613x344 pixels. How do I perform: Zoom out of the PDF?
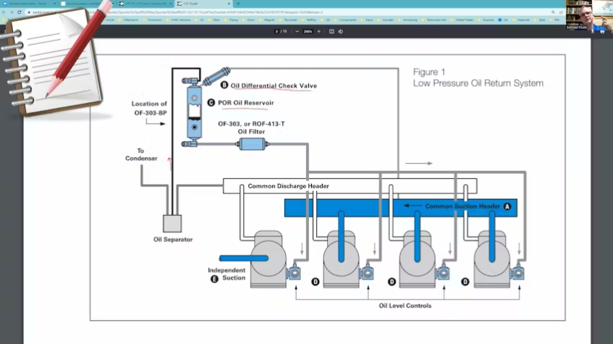[297, 31]
